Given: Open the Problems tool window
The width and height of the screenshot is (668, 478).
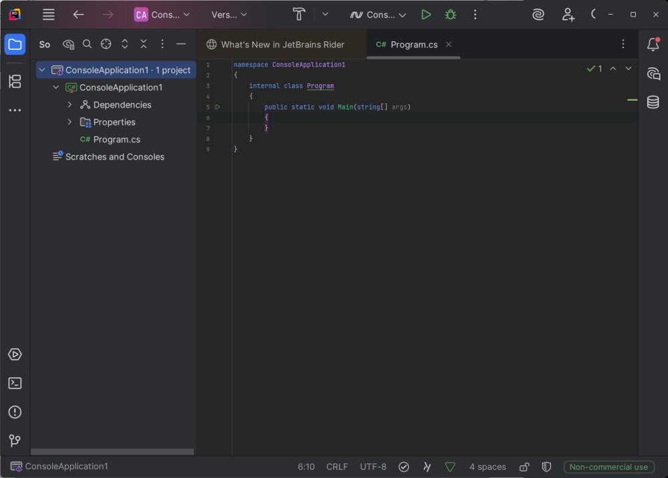Looking at the screenshot, I should pos(15,412).
